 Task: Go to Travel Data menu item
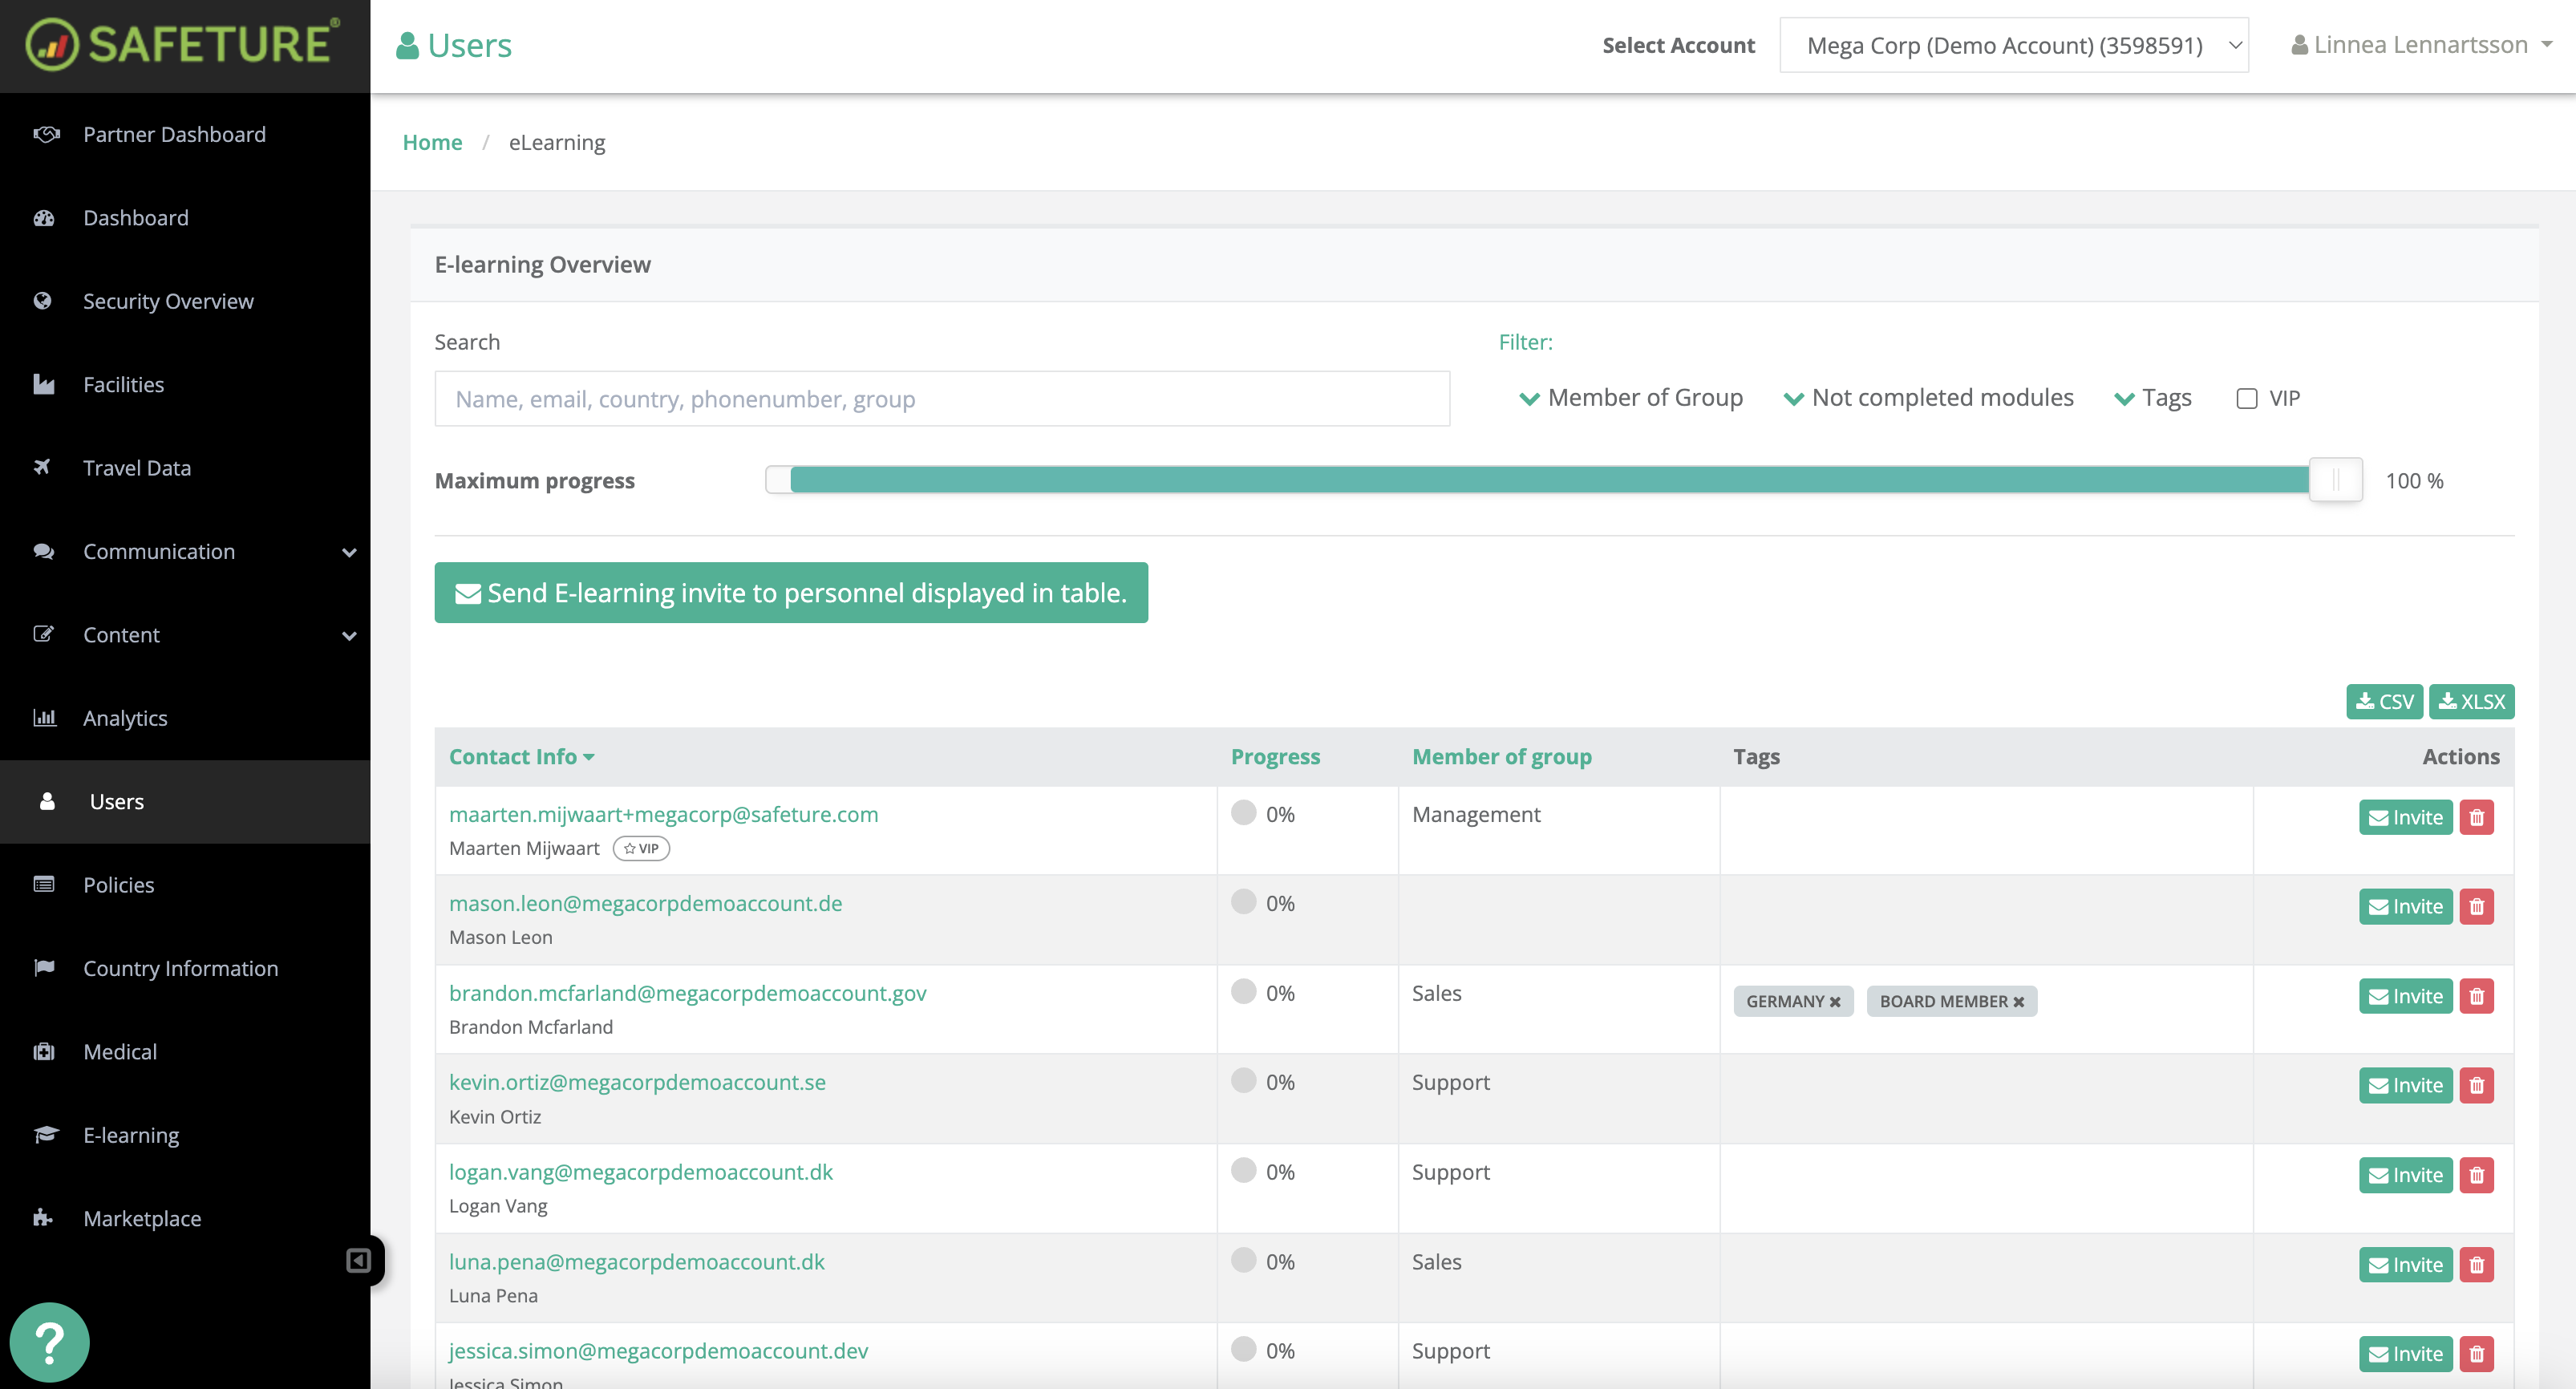click(137, 468)
